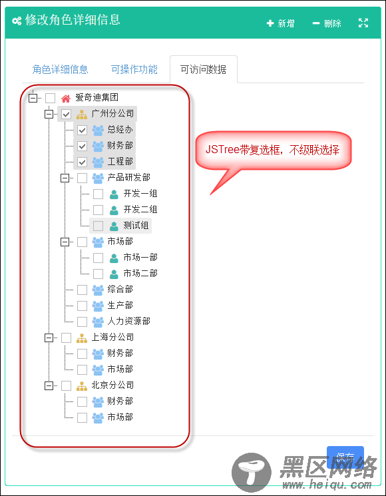Click the group icon of 人力资源部

(x=98, y=322)
